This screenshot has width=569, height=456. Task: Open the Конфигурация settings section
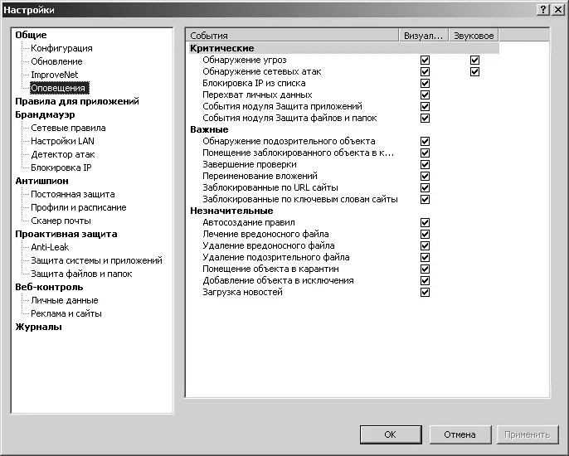(61, 48)
